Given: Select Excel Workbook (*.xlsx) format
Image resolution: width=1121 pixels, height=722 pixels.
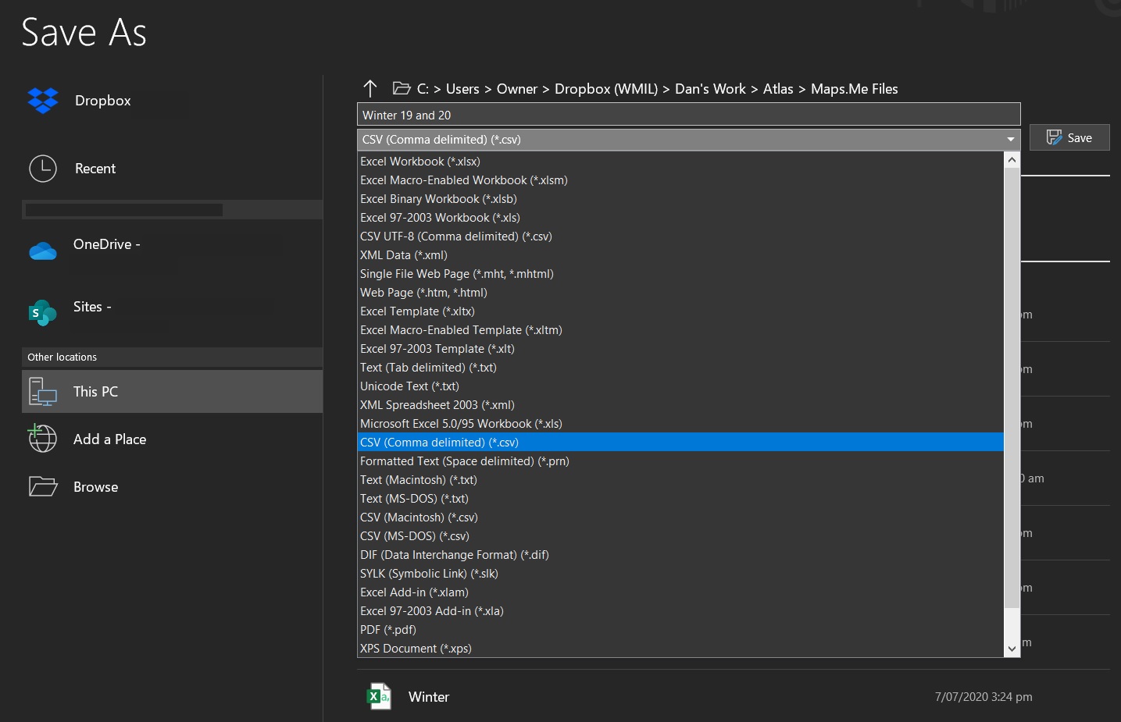Looking at the screenshot, I should 420,162.
